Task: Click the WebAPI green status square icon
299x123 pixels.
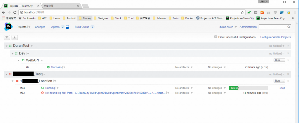Action: click(x=23, y=60)
